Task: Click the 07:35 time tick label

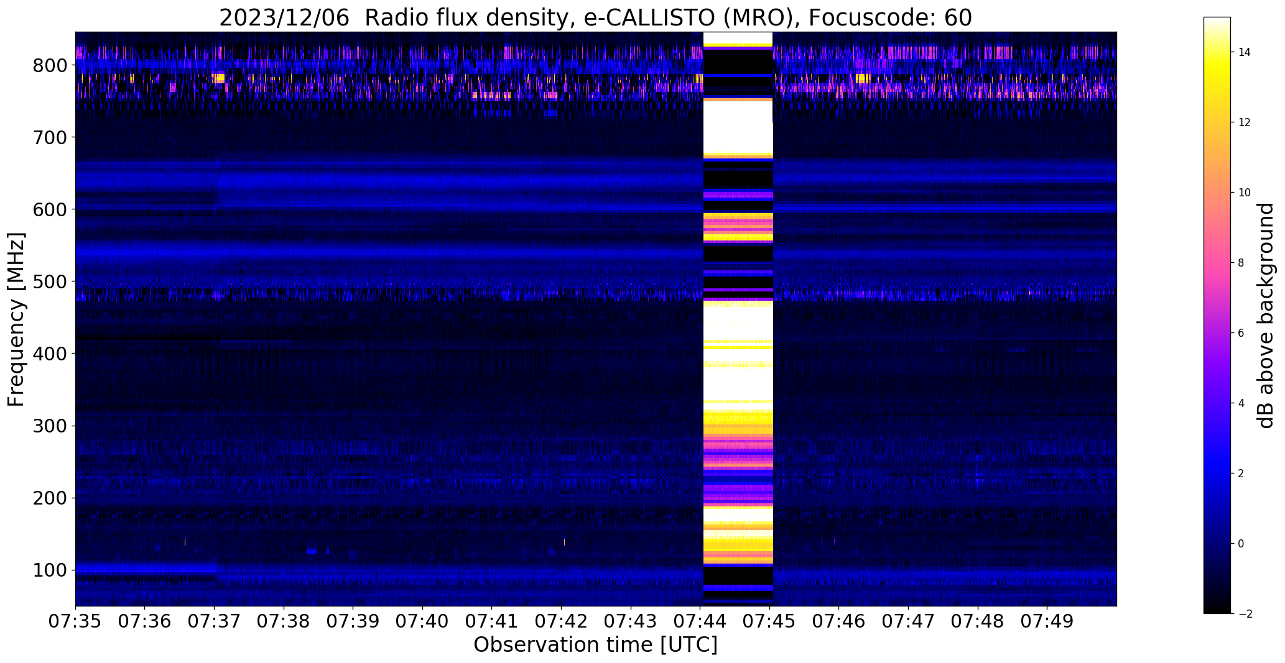Action: 75,622
